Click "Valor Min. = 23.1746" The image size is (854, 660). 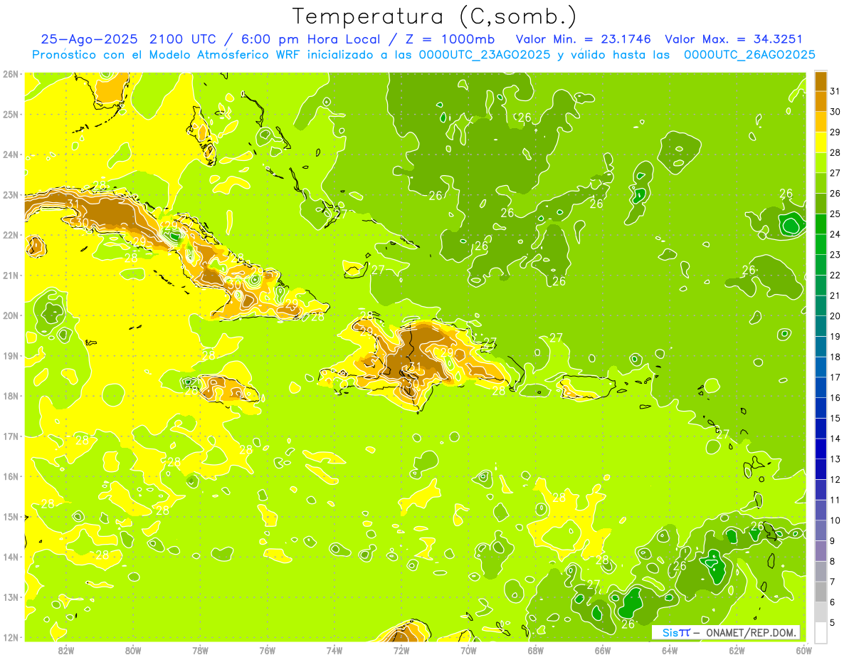coord(583,39)
